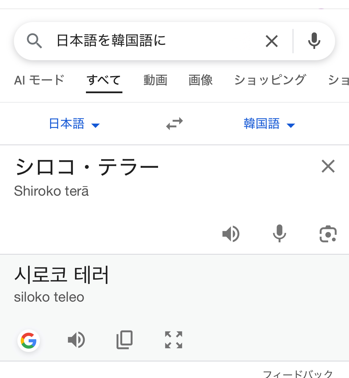Clear the source text シロコ・テラー
This screenshot has width=349, height=378.
328,166
